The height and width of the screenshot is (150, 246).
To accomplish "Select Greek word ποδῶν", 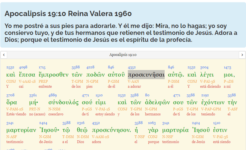I will coord(95,75).
